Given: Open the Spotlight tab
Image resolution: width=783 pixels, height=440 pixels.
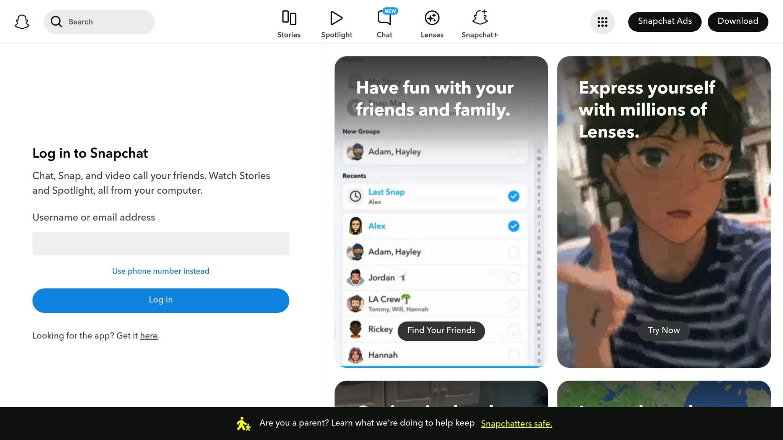Looking at the screenshot, I should pyautogui.click(x=336, y=24).
